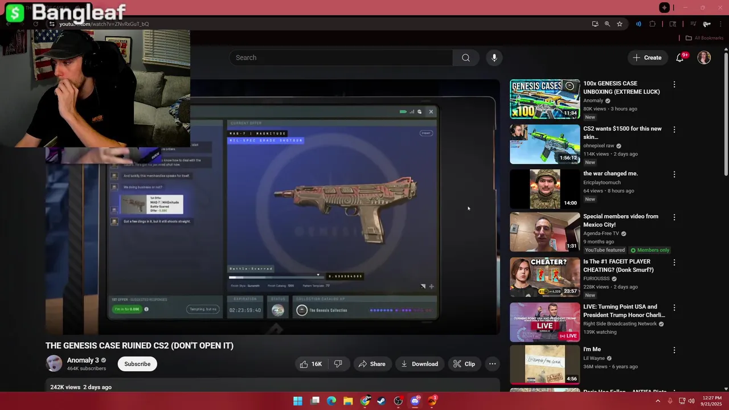
Task: Open options for the war changed me
Action: [x=674, y=174]
